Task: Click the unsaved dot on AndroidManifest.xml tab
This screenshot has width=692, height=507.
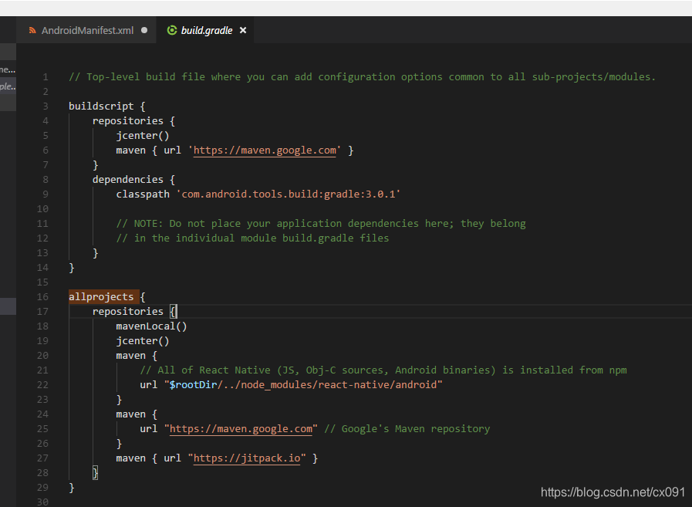Action: point(144,30)
